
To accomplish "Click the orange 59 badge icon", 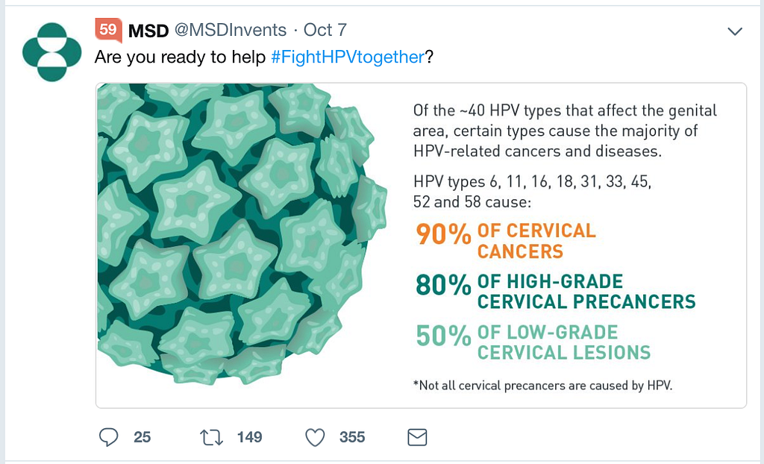I will [108, 31].
